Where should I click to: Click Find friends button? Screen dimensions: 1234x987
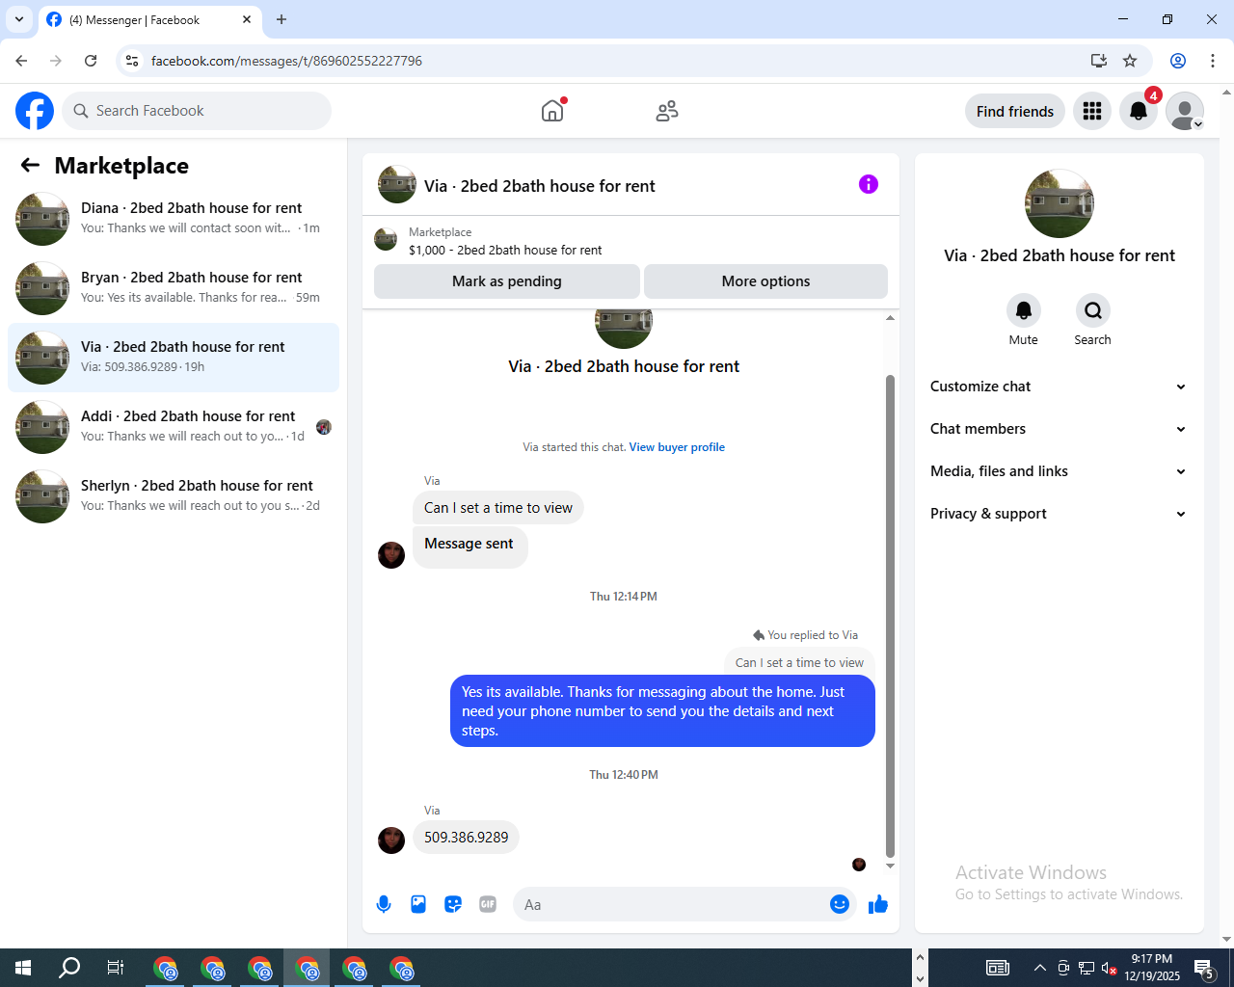tap(1015, 111)
